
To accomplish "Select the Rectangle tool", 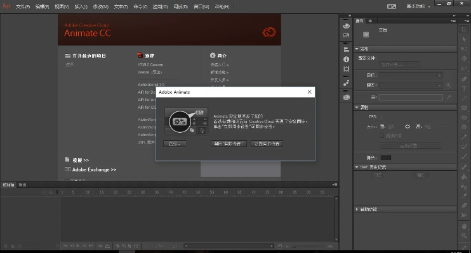I will [x=464, y=108].
